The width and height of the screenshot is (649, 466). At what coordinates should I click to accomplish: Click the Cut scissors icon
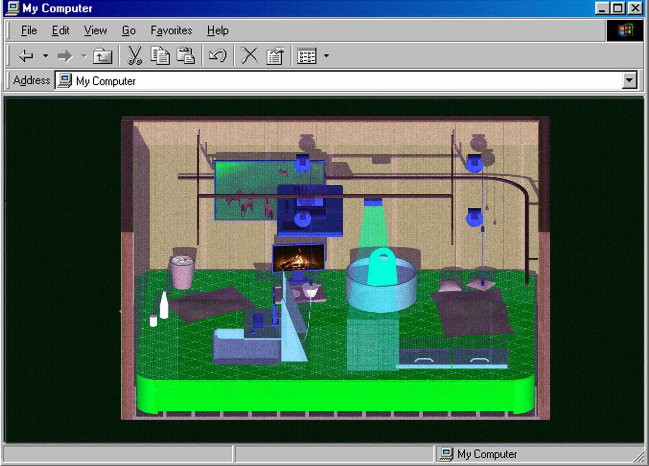134,55
